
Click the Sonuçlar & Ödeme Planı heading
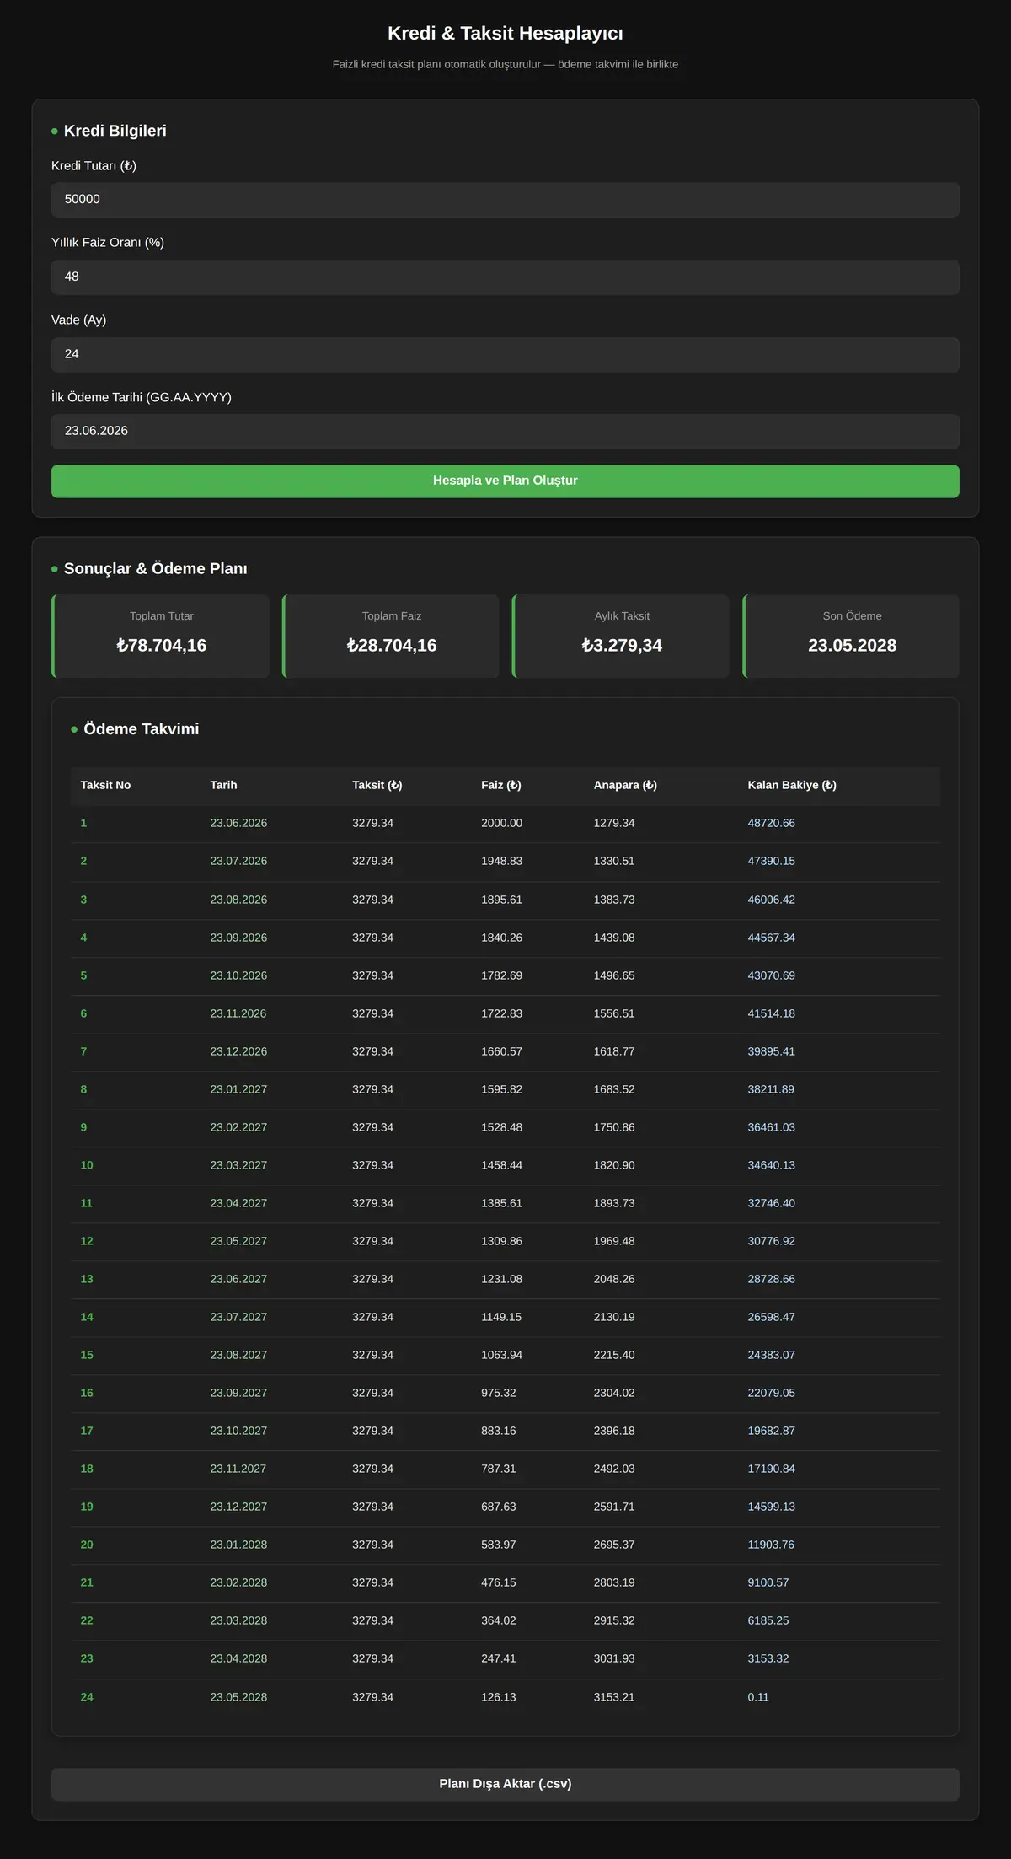coord(156,569)
